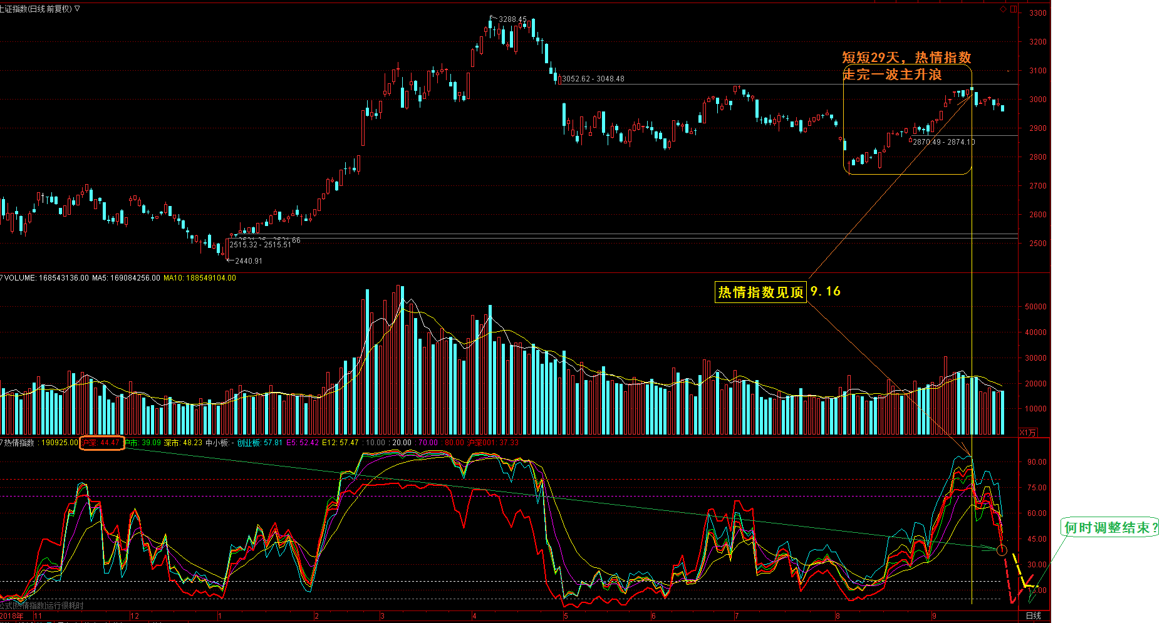1167x623 pixels.
Task: Click the '9.16' date annotation text
Action: coord(825,291)
